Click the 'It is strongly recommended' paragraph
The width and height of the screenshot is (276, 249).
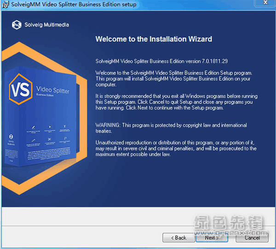(177, 102)
